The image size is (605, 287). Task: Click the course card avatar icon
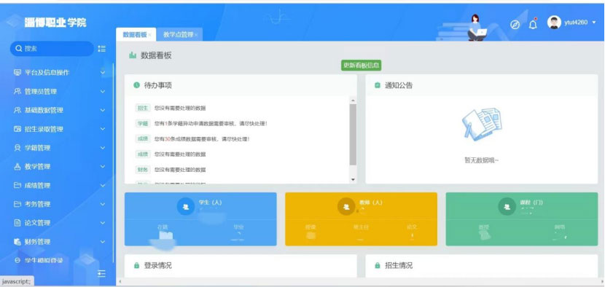coord(507,207)
